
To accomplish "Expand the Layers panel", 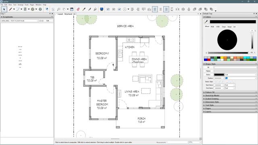I will coord(230,112).
